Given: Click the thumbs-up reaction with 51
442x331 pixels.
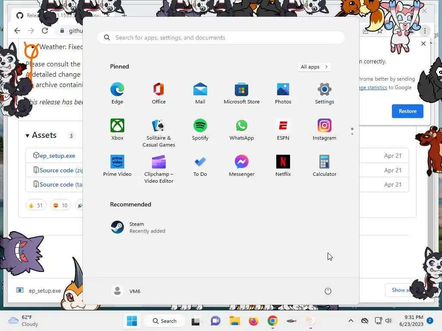Looking at the screenshot, I should coord(36,206).
